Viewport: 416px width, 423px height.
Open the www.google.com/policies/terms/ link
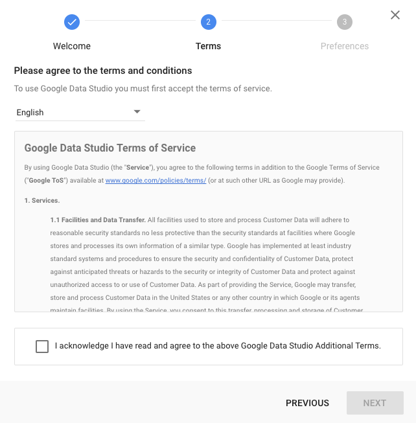tap(156, 180)
